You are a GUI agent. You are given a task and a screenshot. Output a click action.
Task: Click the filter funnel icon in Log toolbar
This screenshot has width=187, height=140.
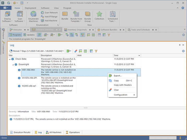pos(96,51)
